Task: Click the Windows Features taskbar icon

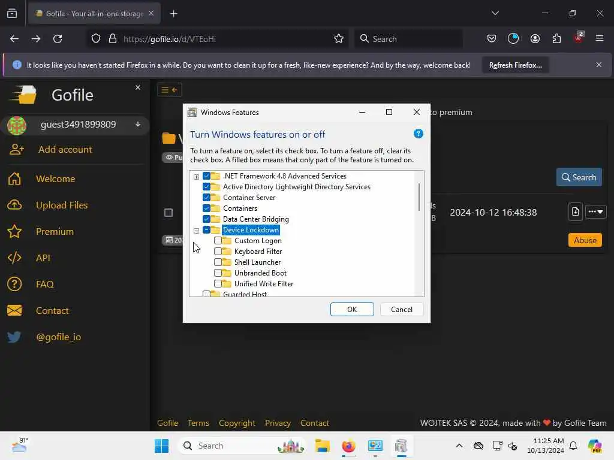Action: (401, 446)
